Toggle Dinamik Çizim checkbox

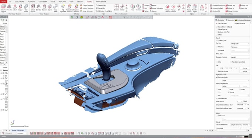(217, 41)
